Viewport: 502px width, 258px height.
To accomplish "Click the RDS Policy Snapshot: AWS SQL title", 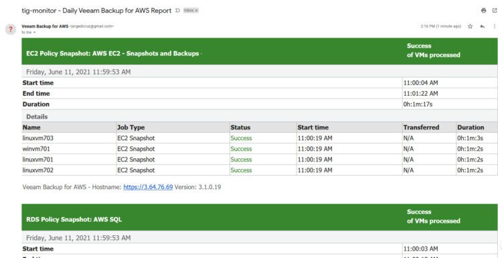I will (74, 220).
